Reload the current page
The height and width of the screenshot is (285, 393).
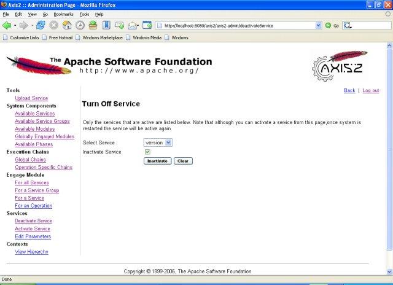41,25
